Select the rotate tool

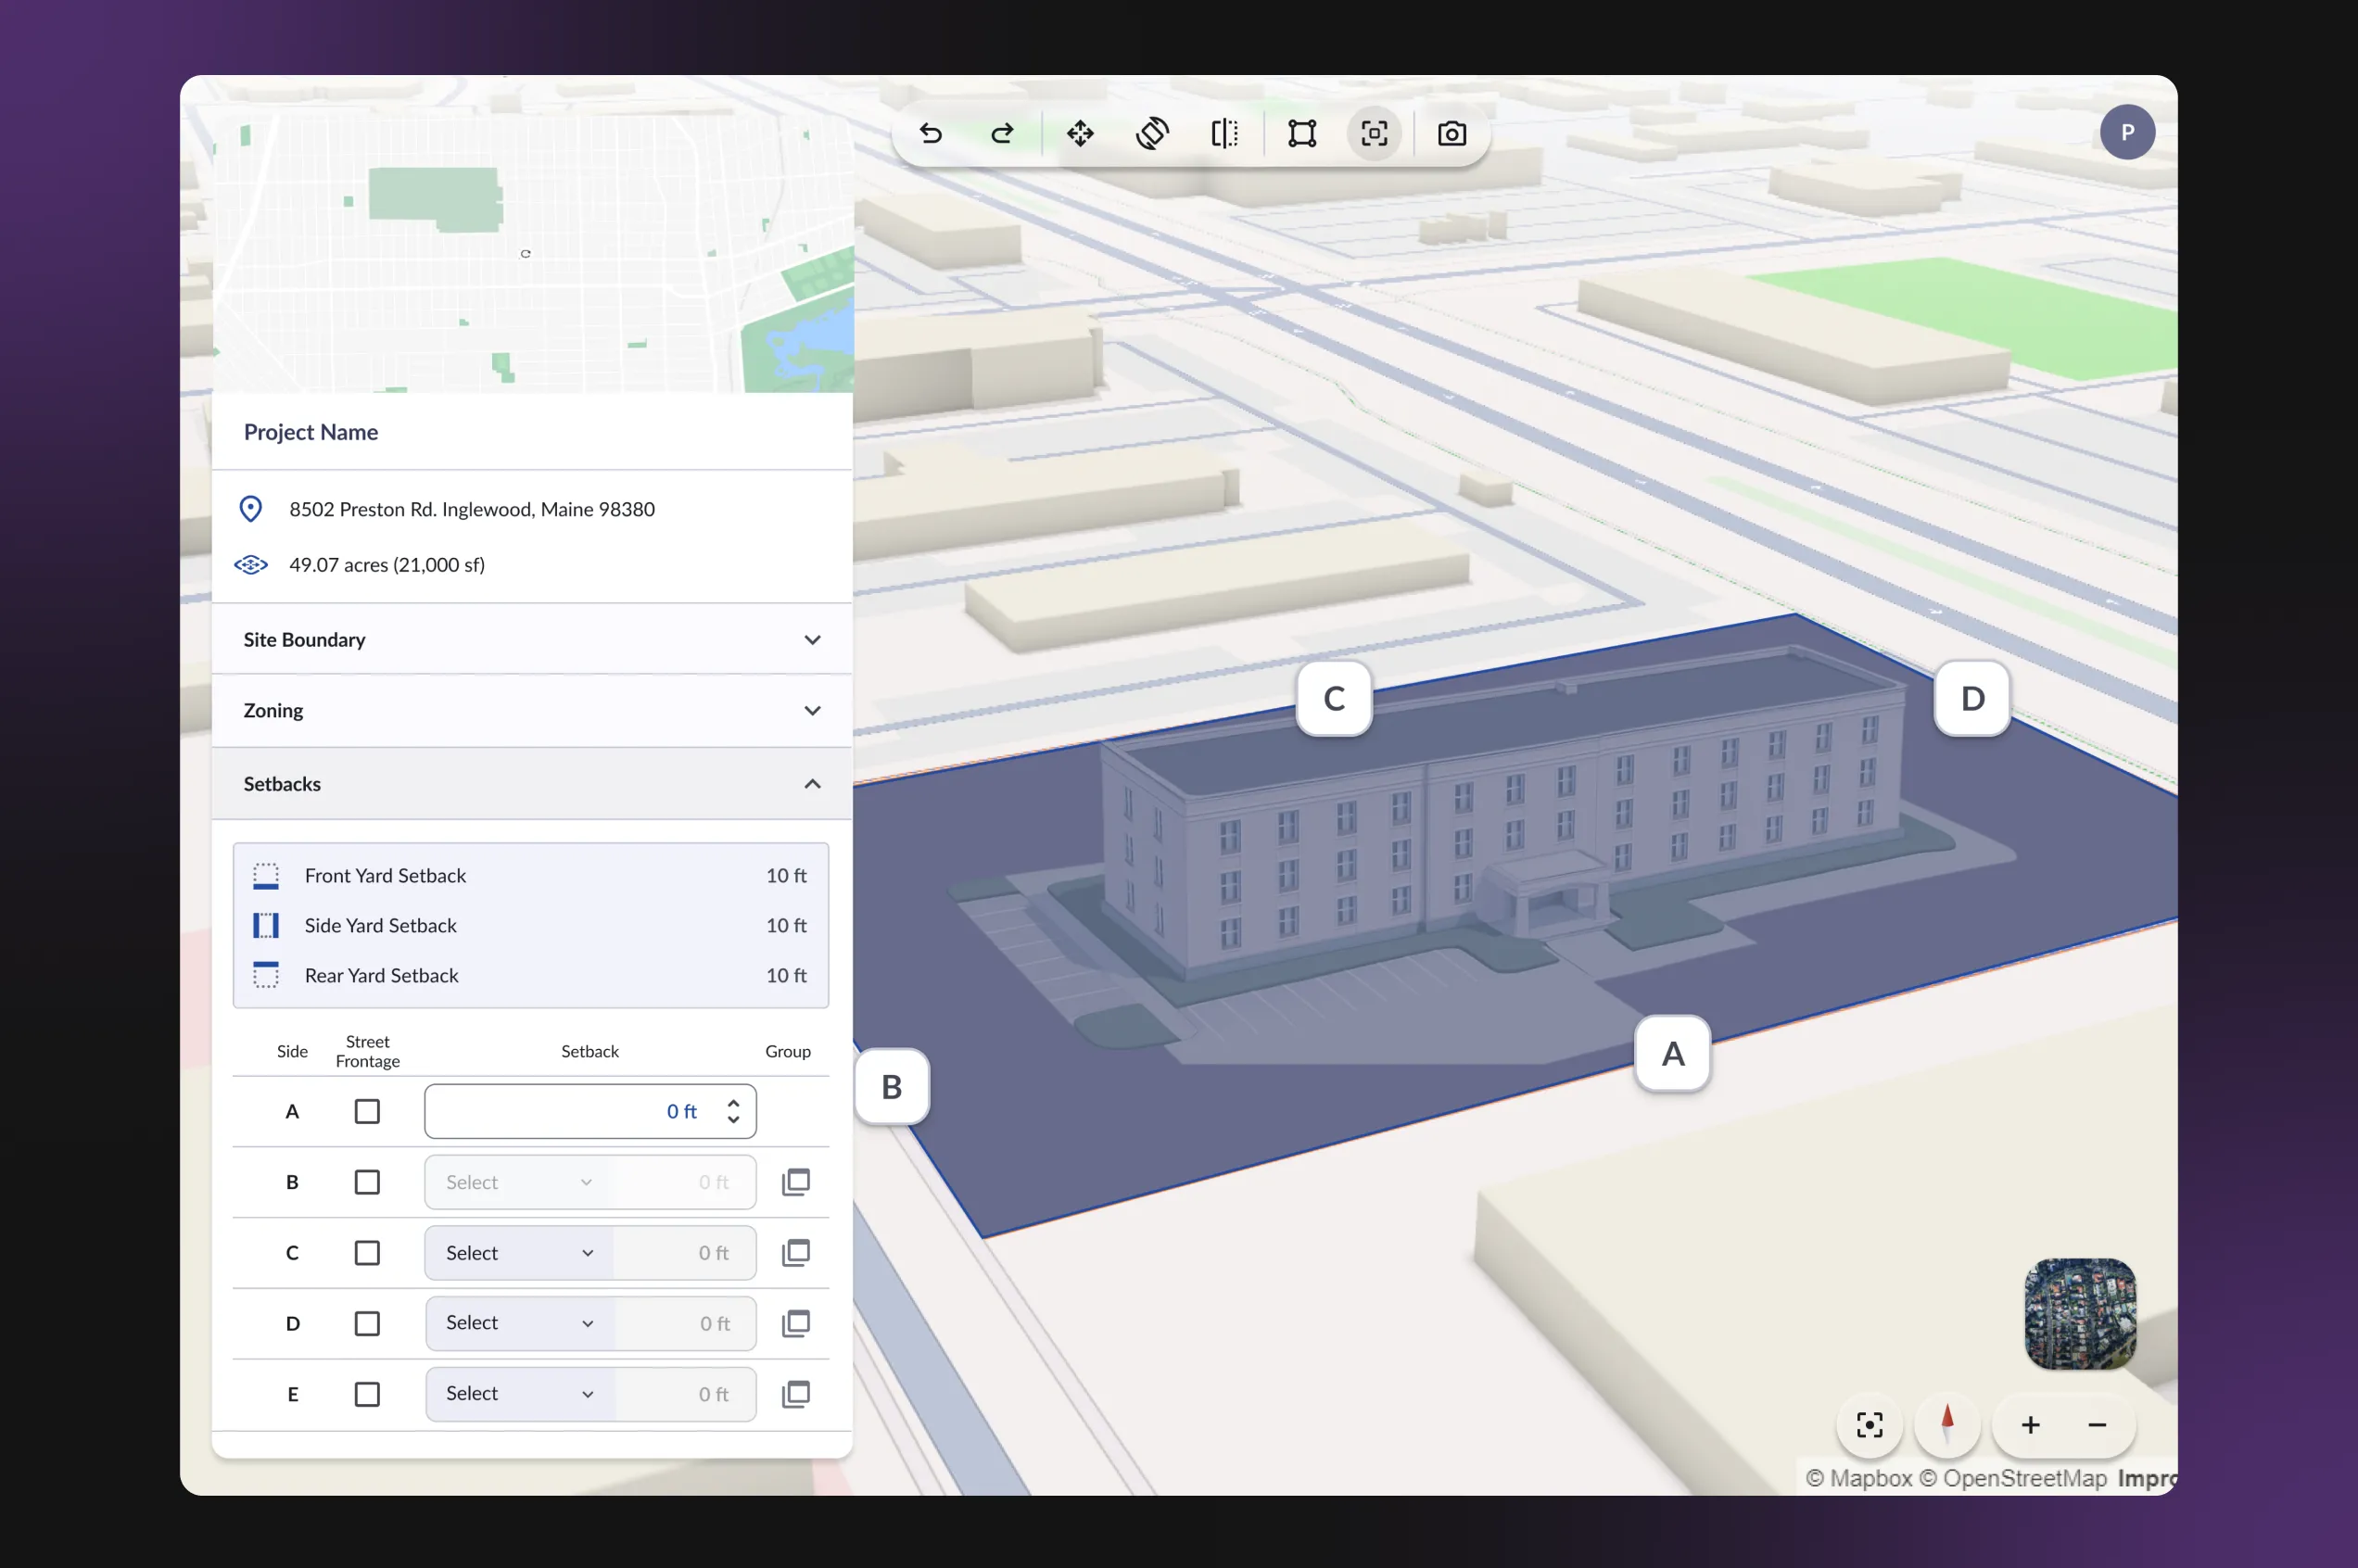pyautogui.click(x=1152, y=133)
